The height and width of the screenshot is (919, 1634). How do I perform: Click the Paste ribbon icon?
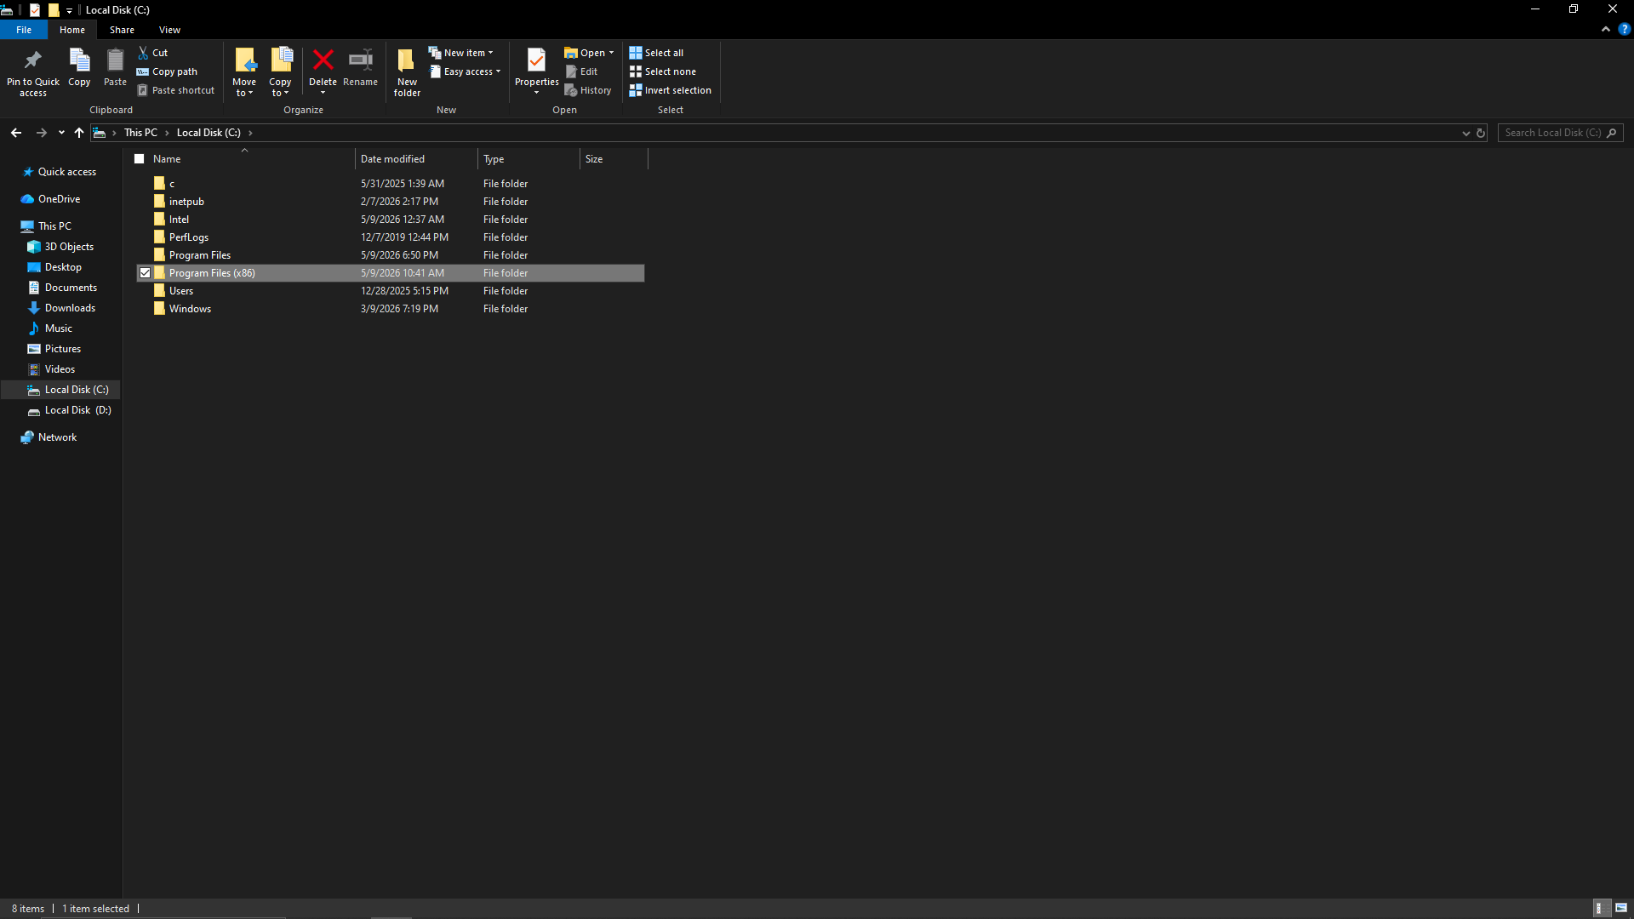115,60
